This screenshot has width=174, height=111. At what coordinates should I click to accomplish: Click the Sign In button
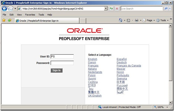(x=56, y=70)
